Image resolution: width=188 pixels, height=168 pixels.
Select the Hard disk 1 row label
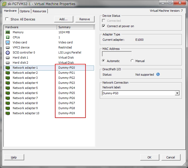(x=20, y=58)
